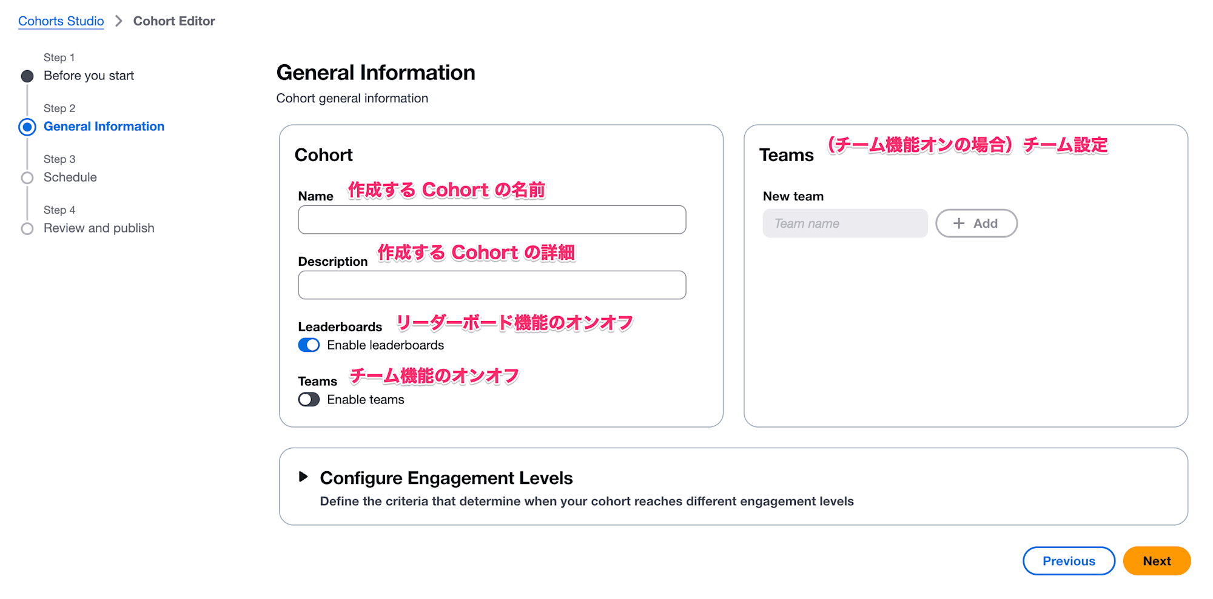1213x599 pixels.
Task: Click the General Information step indicator
Action: point(27,127)
